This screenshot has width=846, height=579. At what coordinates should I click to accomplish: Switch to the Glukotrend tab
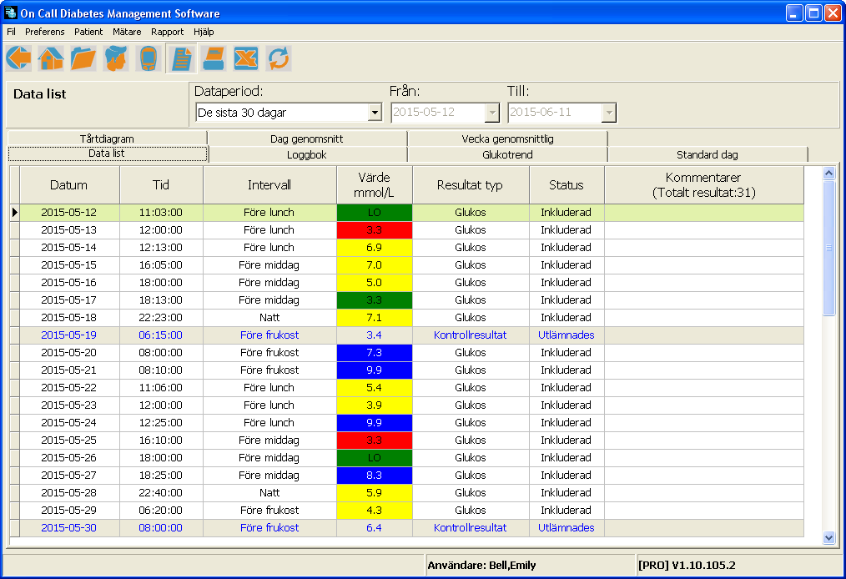coord(508,155)
